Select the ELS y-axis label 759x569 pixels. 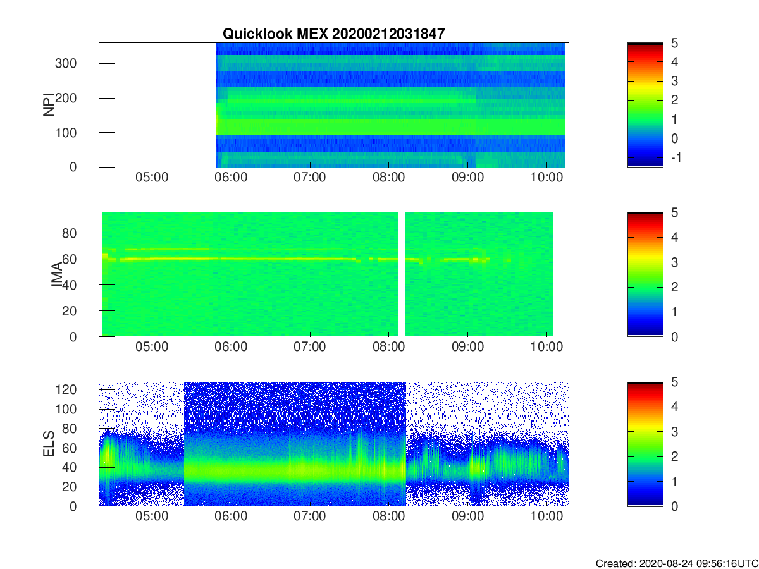(47, 444)
